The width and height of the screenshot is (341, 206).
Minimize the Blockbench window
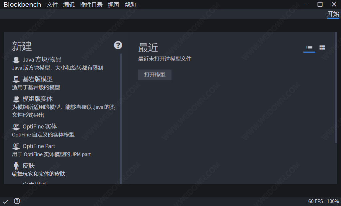(x=306, y=4)
